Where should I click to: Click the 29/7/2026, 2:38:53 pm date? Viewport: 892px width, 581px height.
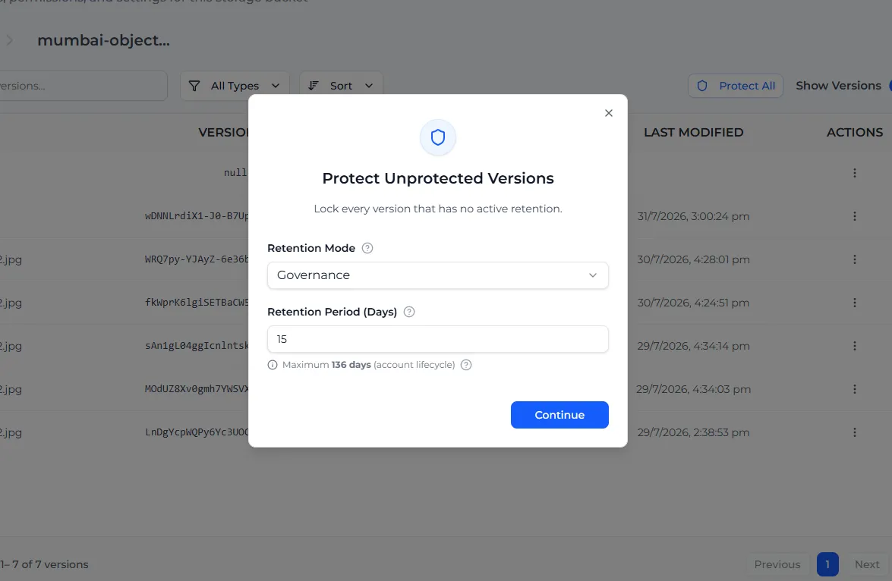click(693, 432)
